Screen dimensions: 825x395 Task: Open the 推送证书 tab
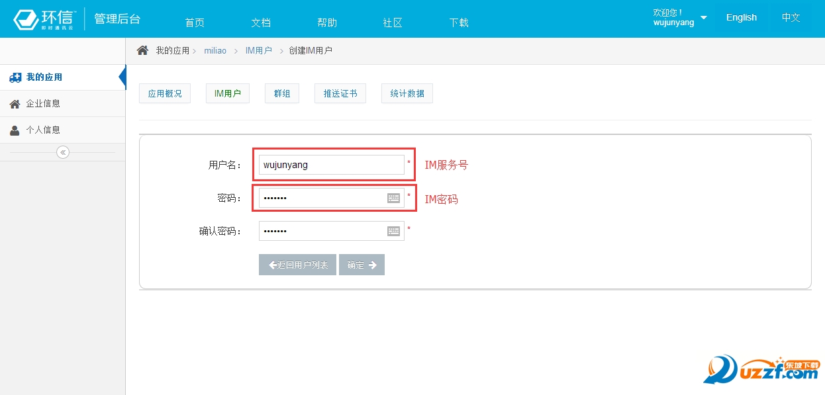coord(340,93)
